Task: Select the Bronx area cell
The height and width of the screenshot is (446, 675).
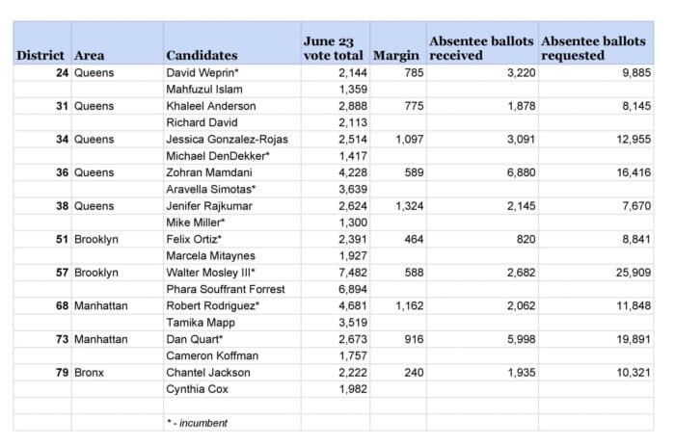Action: click(x=117, y=373)
